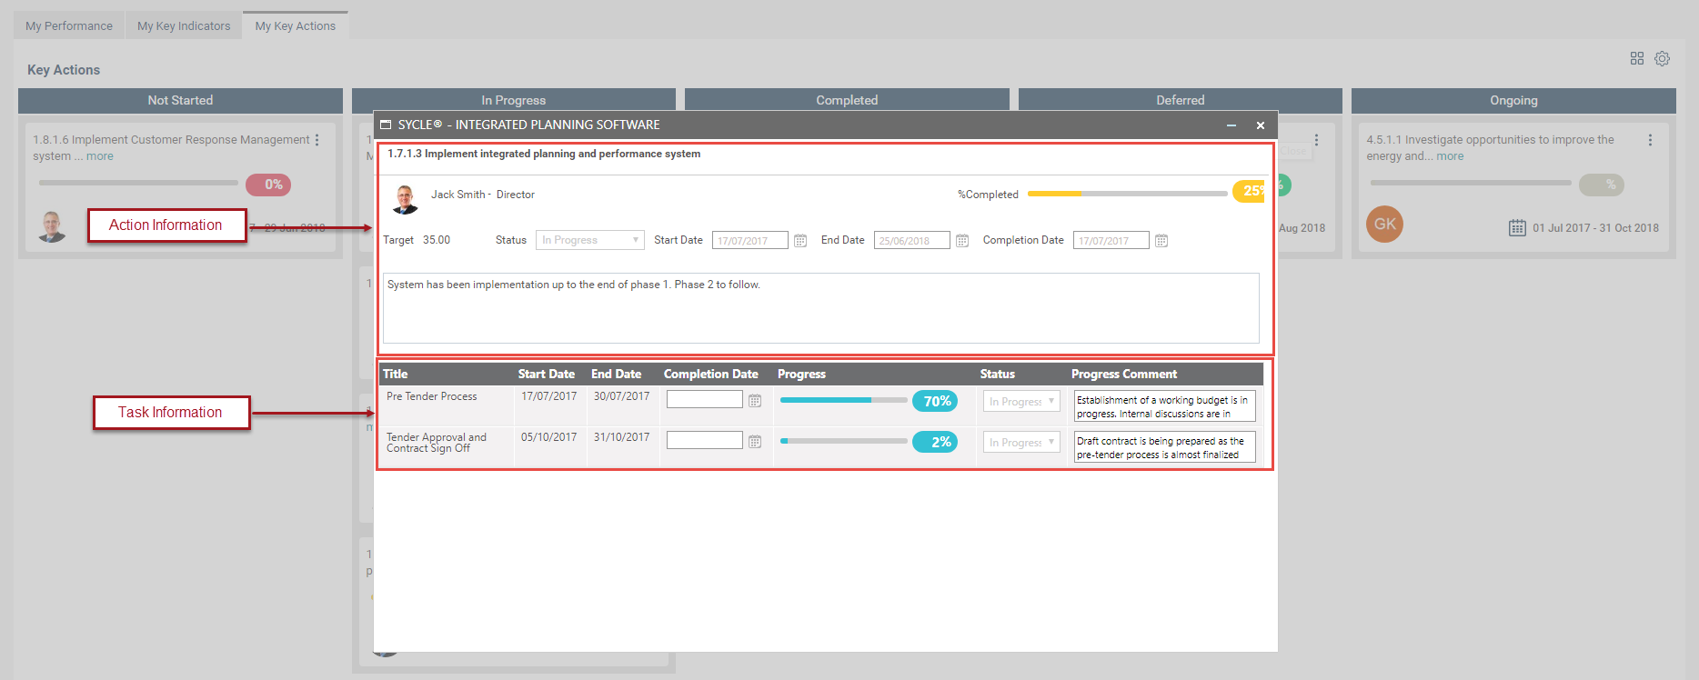
Task: Click the Not Started column header
Action: (180, 100)
